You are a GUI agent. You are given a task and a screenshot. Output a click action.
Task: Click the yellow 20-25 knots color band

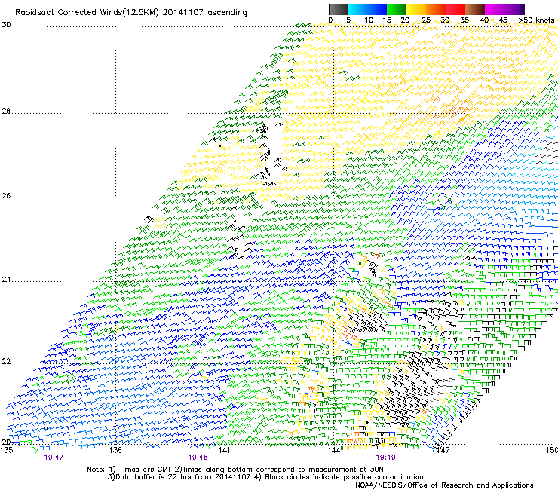pos(416,9)
